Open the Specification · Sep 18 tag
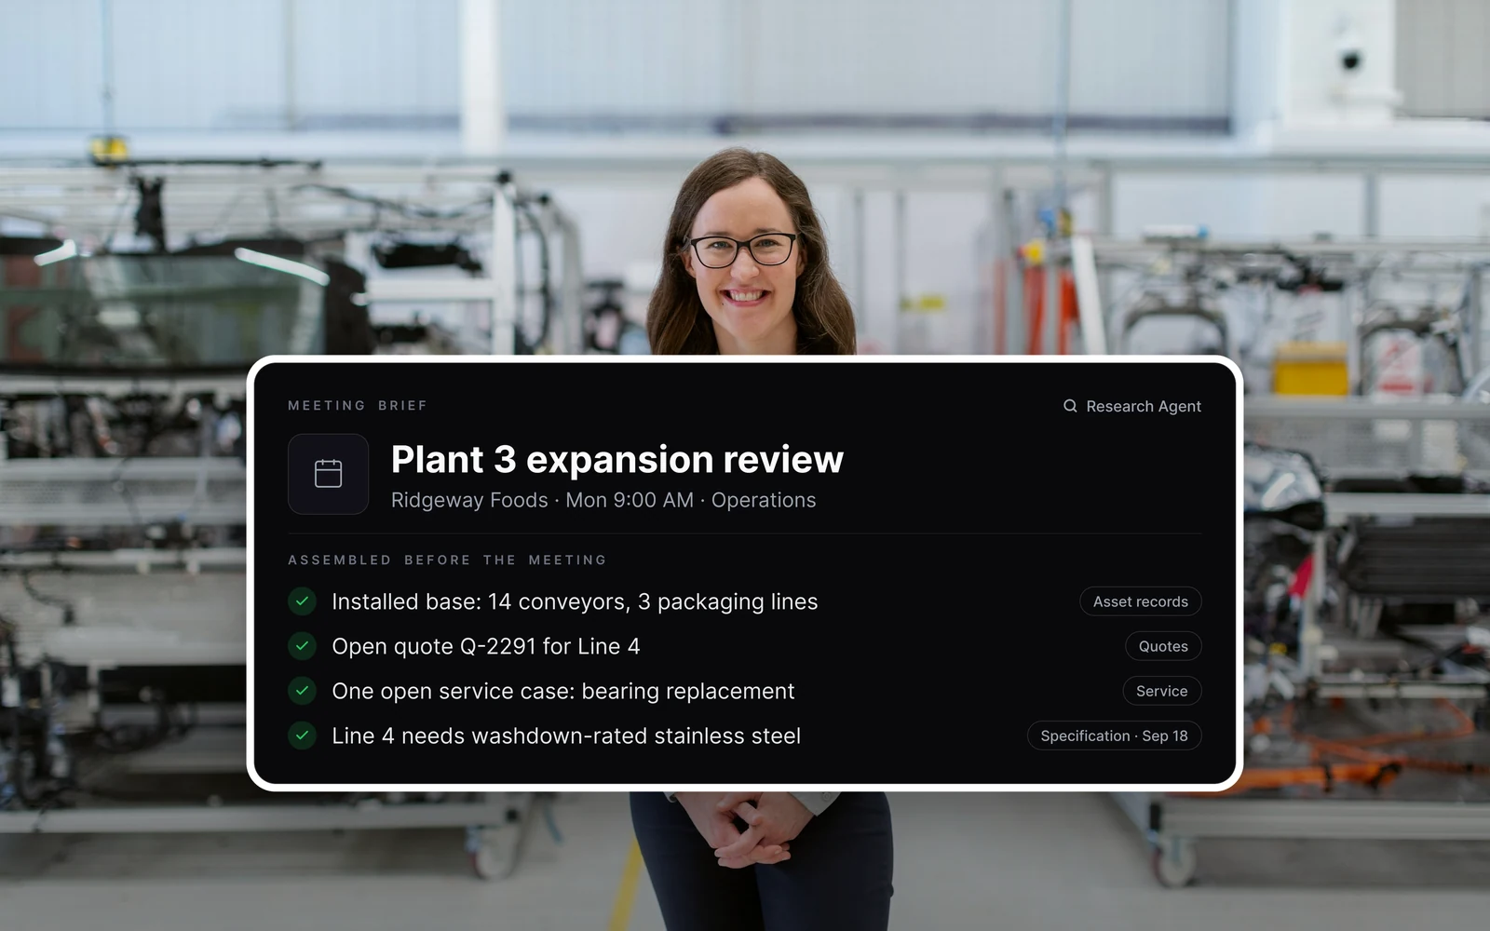 click(x=1114, y=735)
